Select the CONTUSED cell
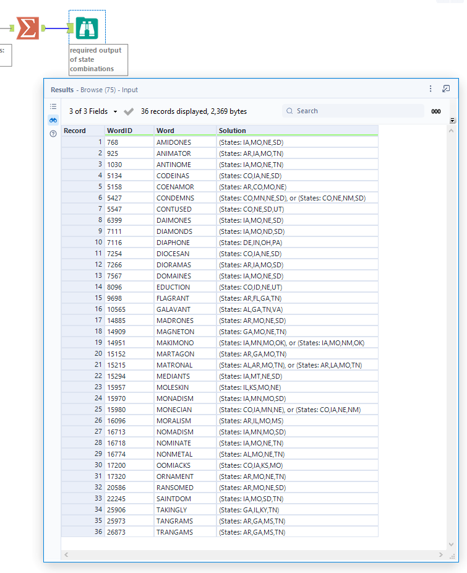Image resolution: width=467 pixels, height=573 pixels. coord(185,209)
